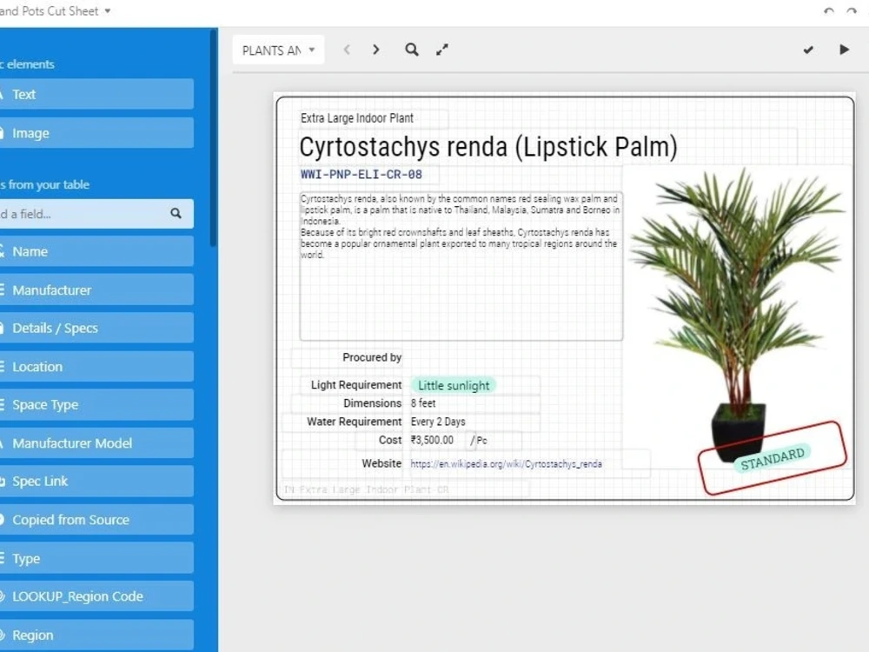Click the sidebar vertical scrollbar
The width and height of the screenshot is (869, 652).
tap(214, 138)
